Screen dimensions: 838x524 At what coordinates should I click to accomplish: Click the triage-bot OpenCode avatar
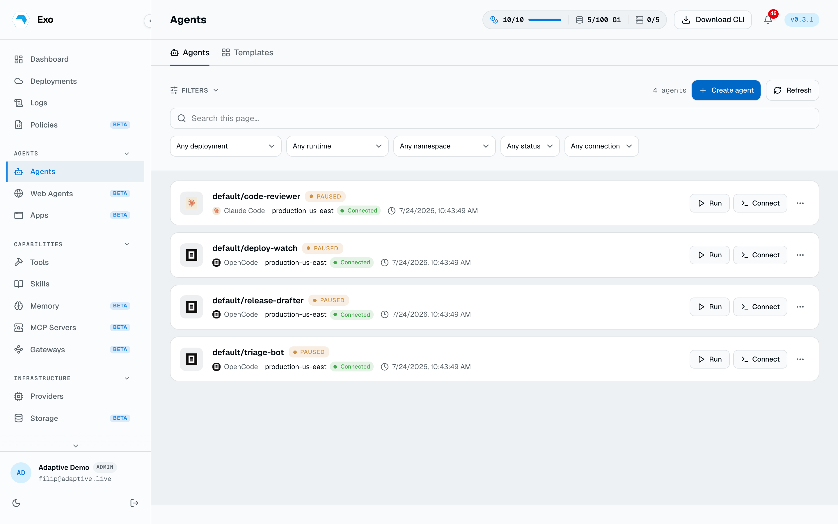click(191, 359)
